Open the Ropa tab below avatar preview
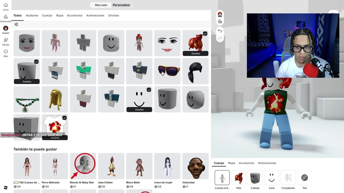Viewport: 344px width, 193px height. [x=231, y=163]
